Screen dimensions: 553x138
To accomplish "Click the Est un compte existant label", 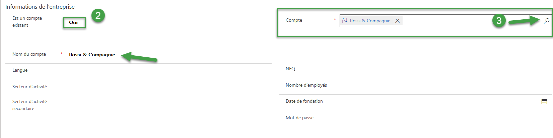I will coord(27,22).
